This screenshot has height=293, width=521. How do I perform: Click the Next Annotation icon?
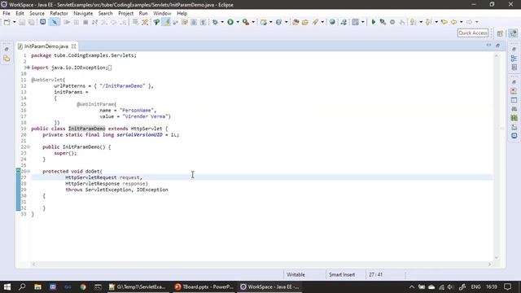413,22
